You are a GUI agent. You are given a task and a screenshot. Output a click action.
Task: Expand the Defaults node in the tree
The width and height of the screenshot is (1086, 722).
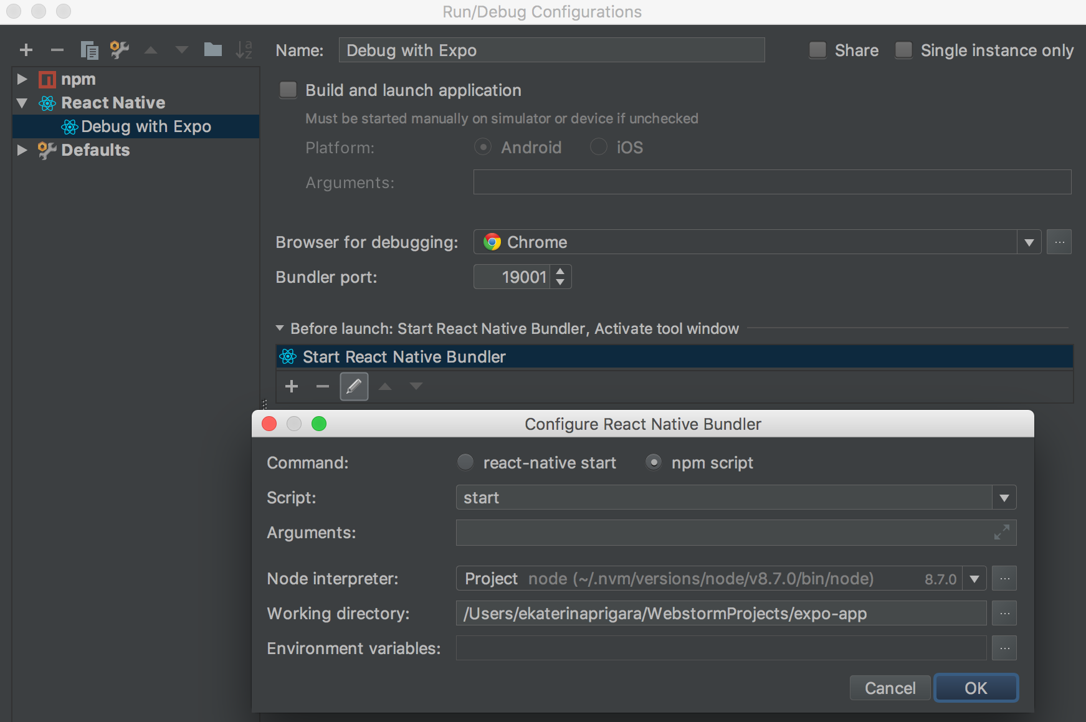(x=22, y=150)
